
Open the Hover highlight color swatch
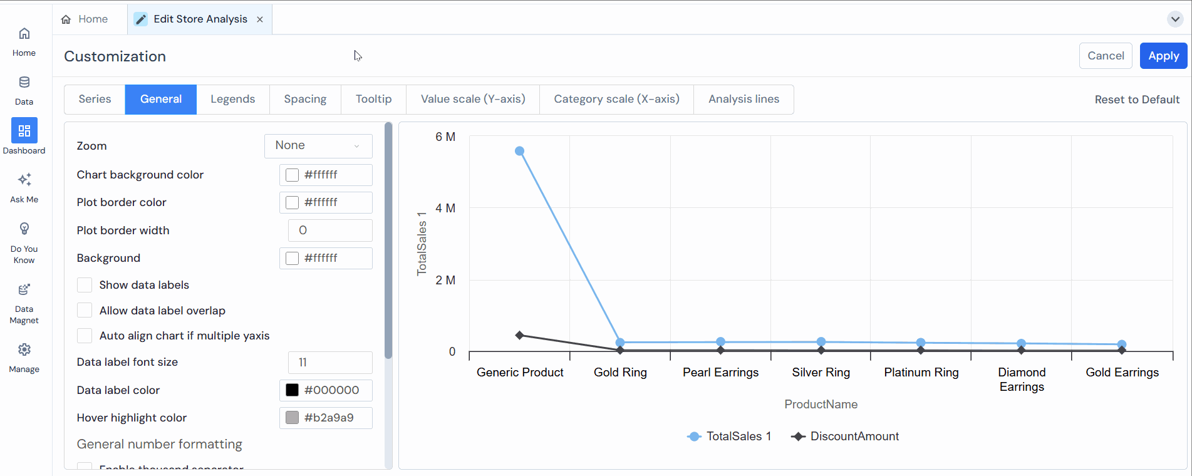291,418
